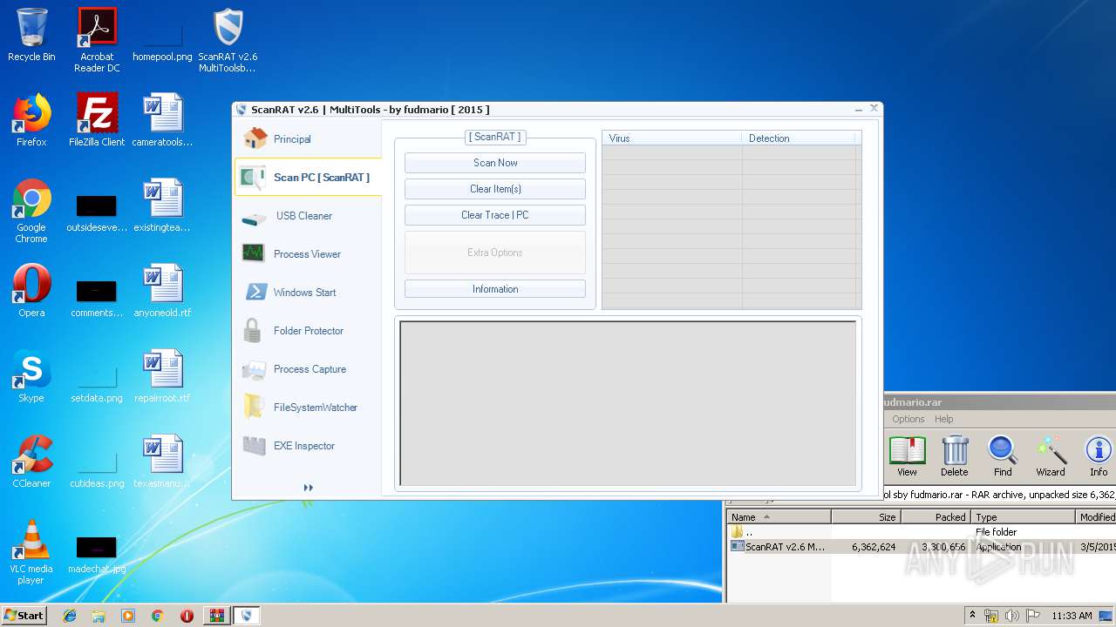Click WinRAR Wizard toolbar icon
Image resolution: width=1116 pixels, height=627 pixels.
(1051, 456)
